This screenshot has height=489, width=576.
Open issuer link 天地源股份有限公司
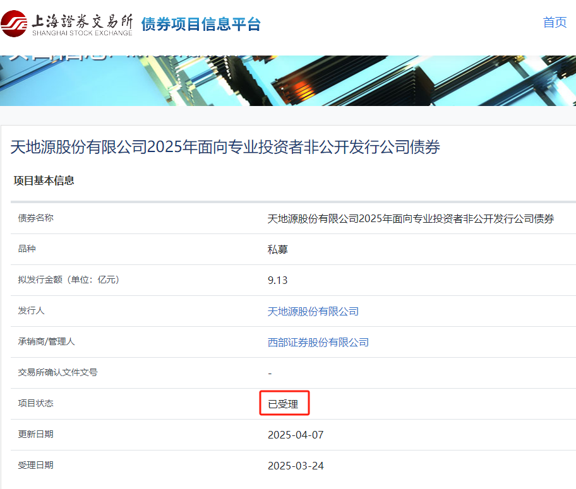coord(313,311)
